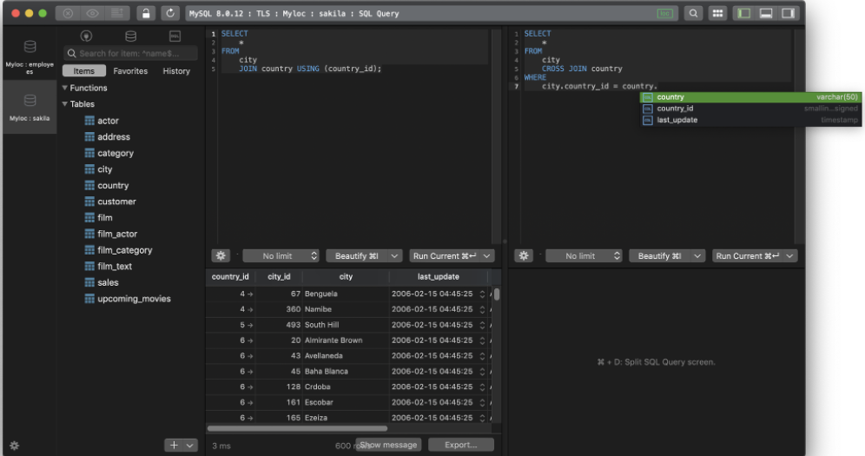This screenshot has width=865, height=456.
Task: Open the country table
Action: click(x=107, y=185)
